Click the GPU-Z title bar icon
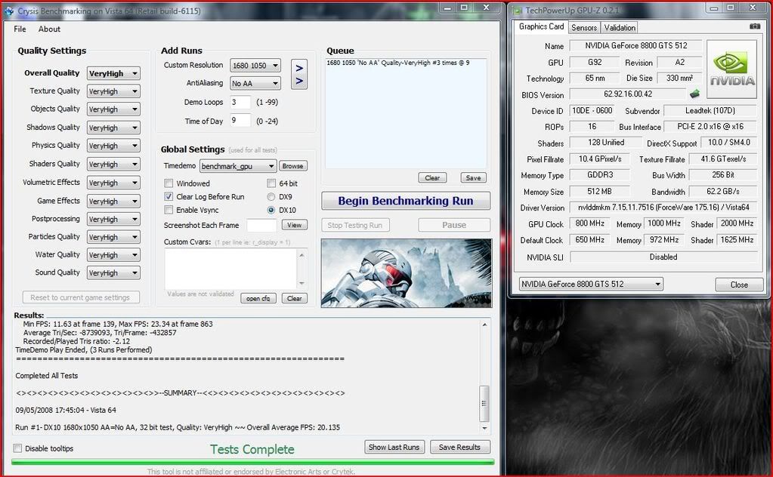The image size is (773, 477). (x=517, y=10)
